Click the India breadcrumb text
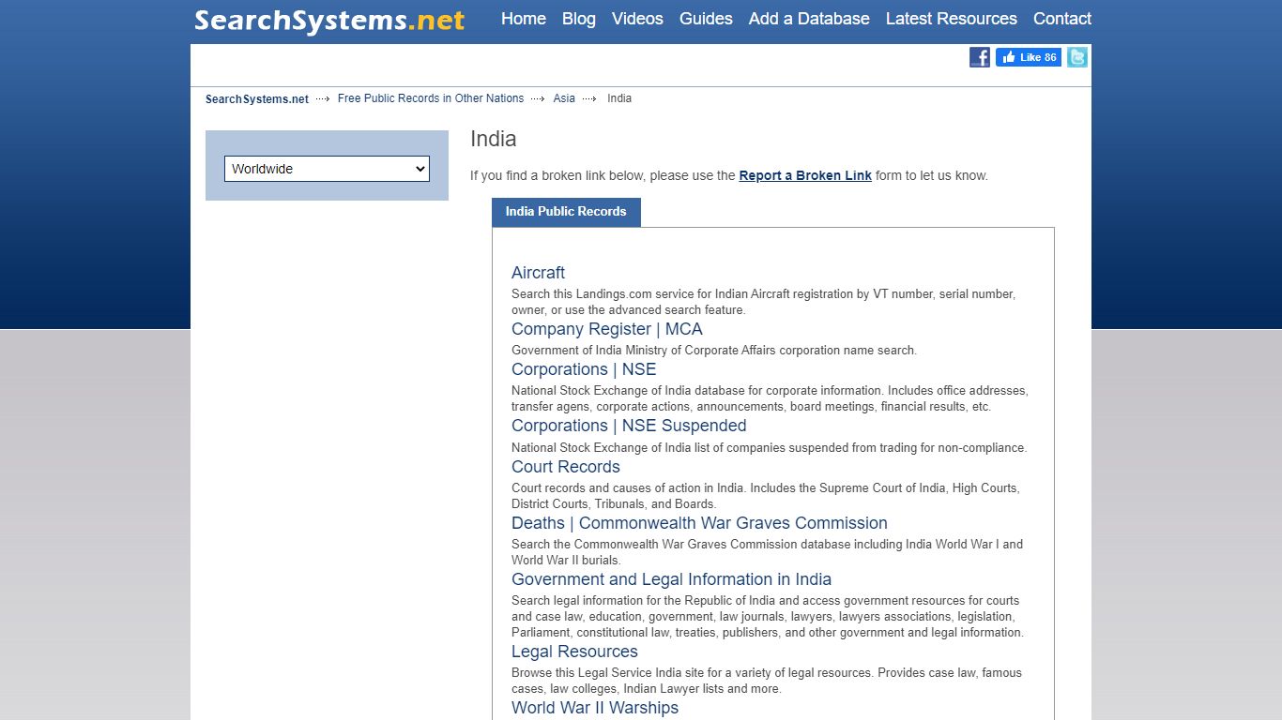 pos(619,98)
